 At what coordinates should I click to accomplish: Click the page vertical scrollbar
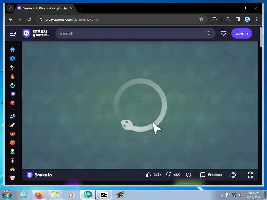click(x=261, y=37)
